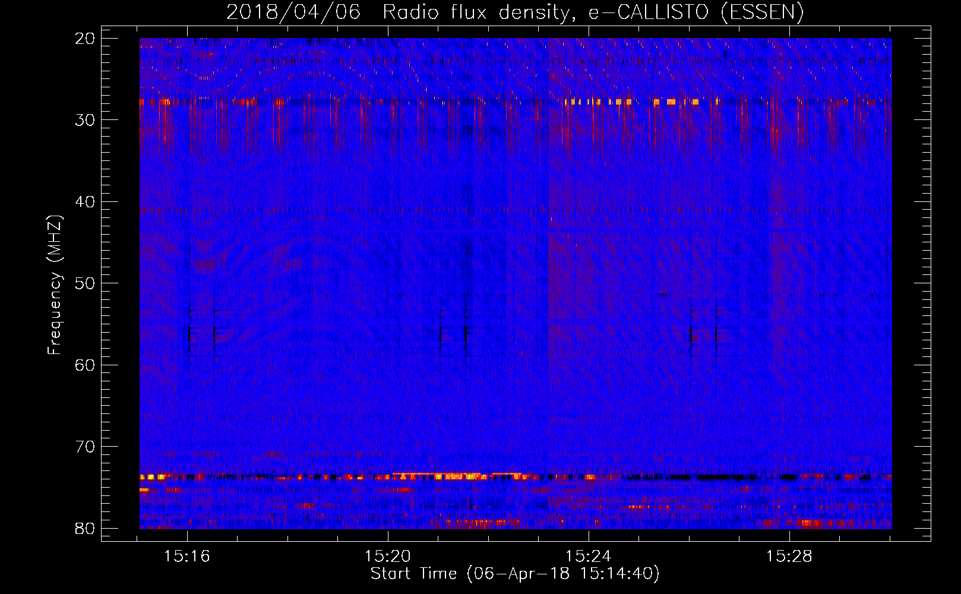Click the 15:28 time tick label
The width and height of the screenshot is (961, 594).
(789, 557)
